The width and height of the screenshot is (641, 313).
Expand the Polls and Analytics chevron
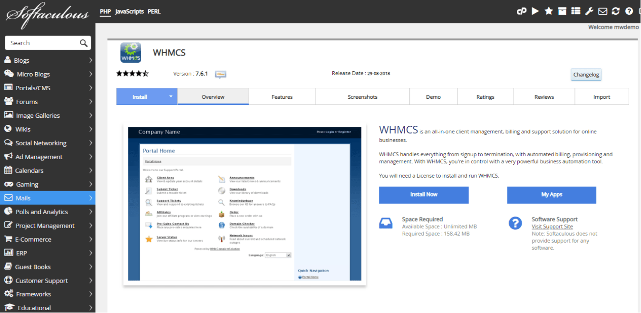tap(90, 212)
